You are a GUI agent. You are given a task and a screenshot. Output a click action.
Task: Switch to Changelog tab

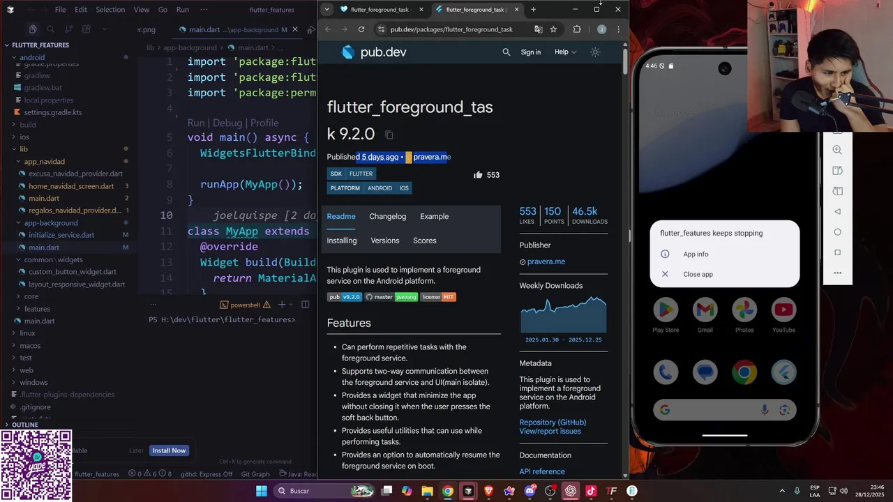click(x=388, y=216)
